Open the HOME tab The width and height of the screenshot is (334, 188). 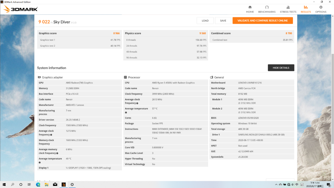[250, 9]
